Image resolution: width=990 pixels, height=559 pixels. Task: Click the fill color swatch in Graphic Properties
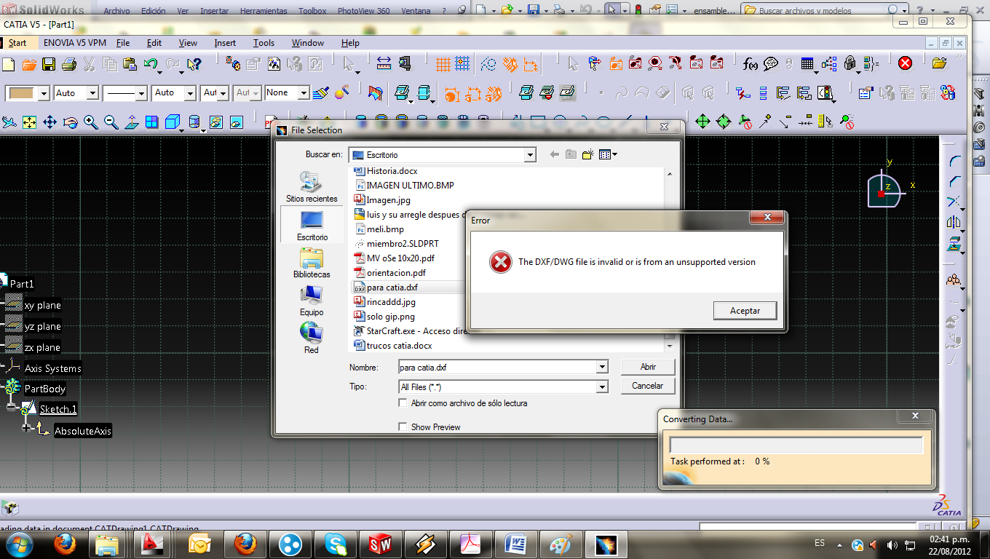pos(21,93)
